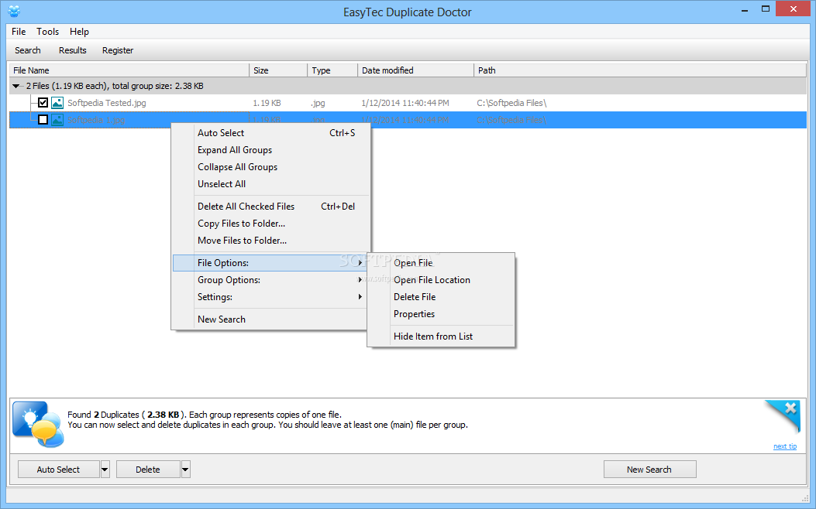
Task: Highlight File Options submenu entry
Action: [270, 263]
